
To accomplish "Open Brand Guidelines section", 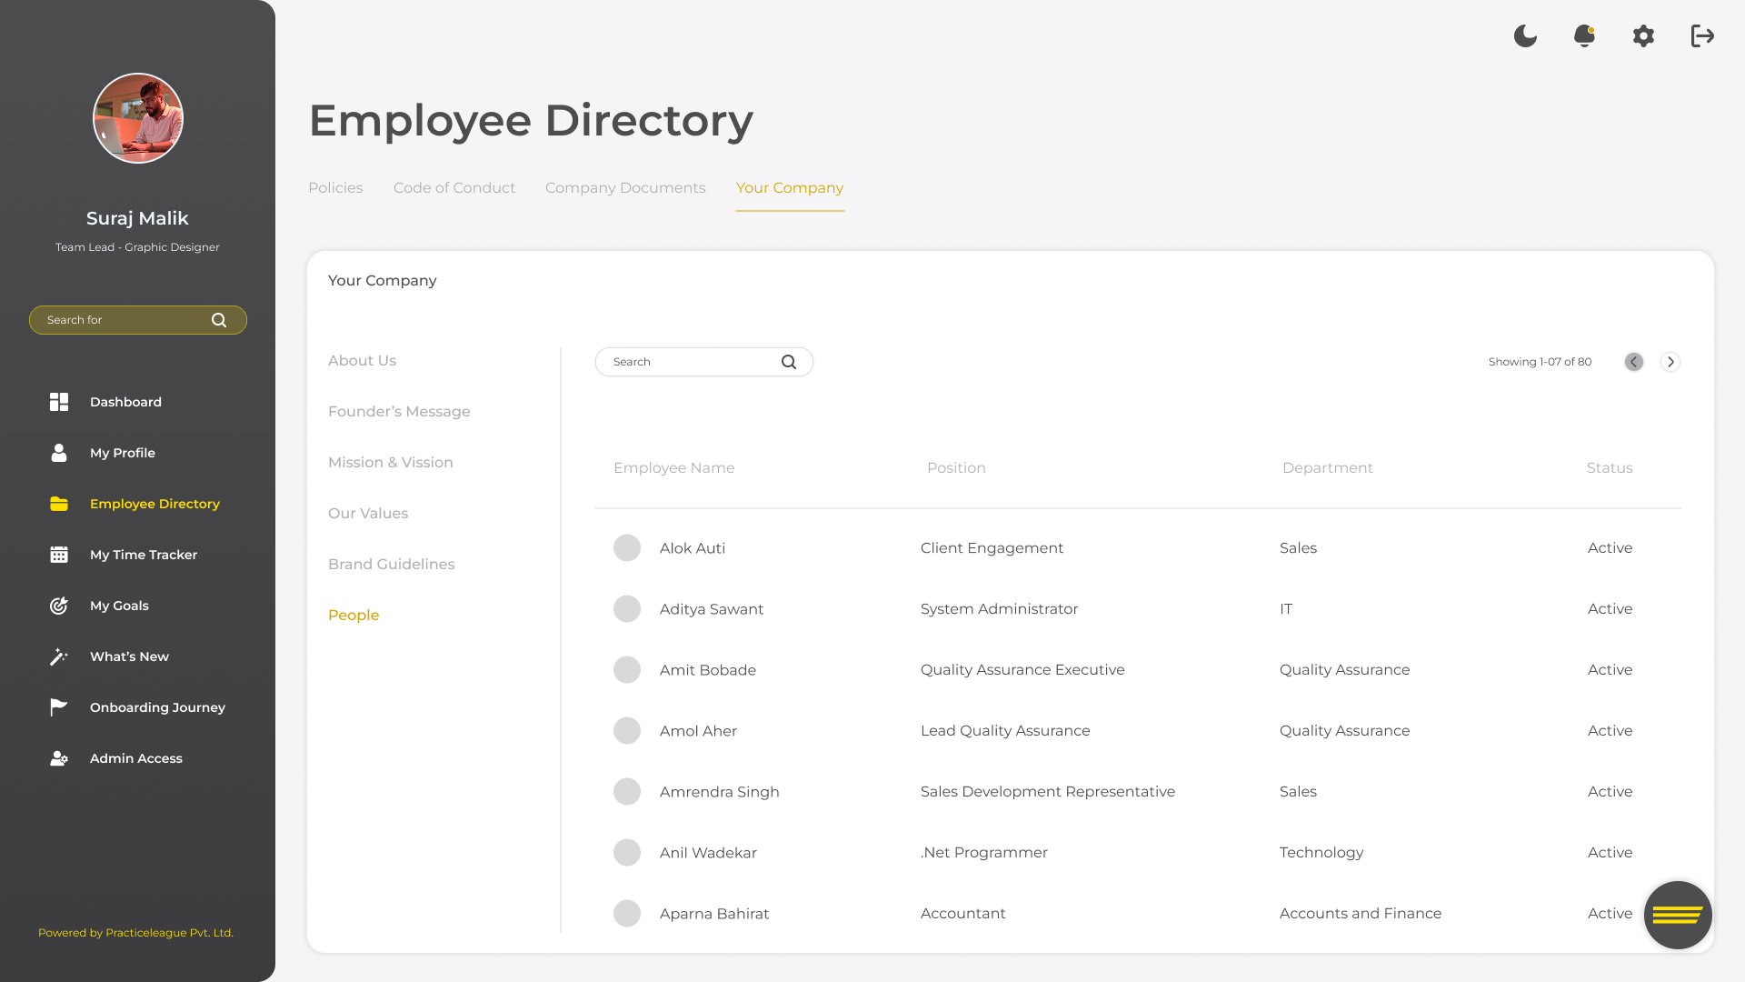I will [x=392, y=565].
